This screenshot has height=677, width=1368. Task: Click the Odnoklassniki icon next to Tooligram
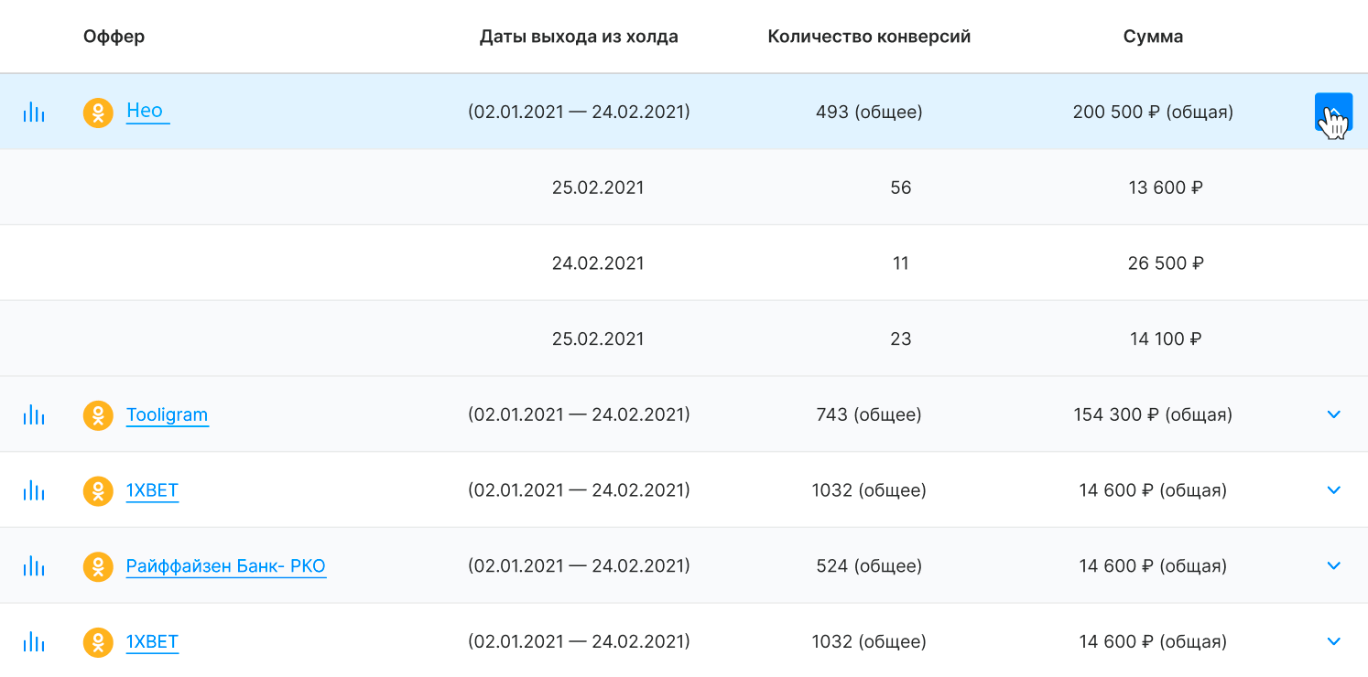click(98, 415)
